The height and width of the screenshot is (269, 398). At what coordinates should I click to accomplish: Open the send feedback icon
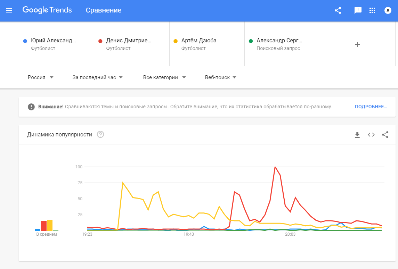point(358,10)
